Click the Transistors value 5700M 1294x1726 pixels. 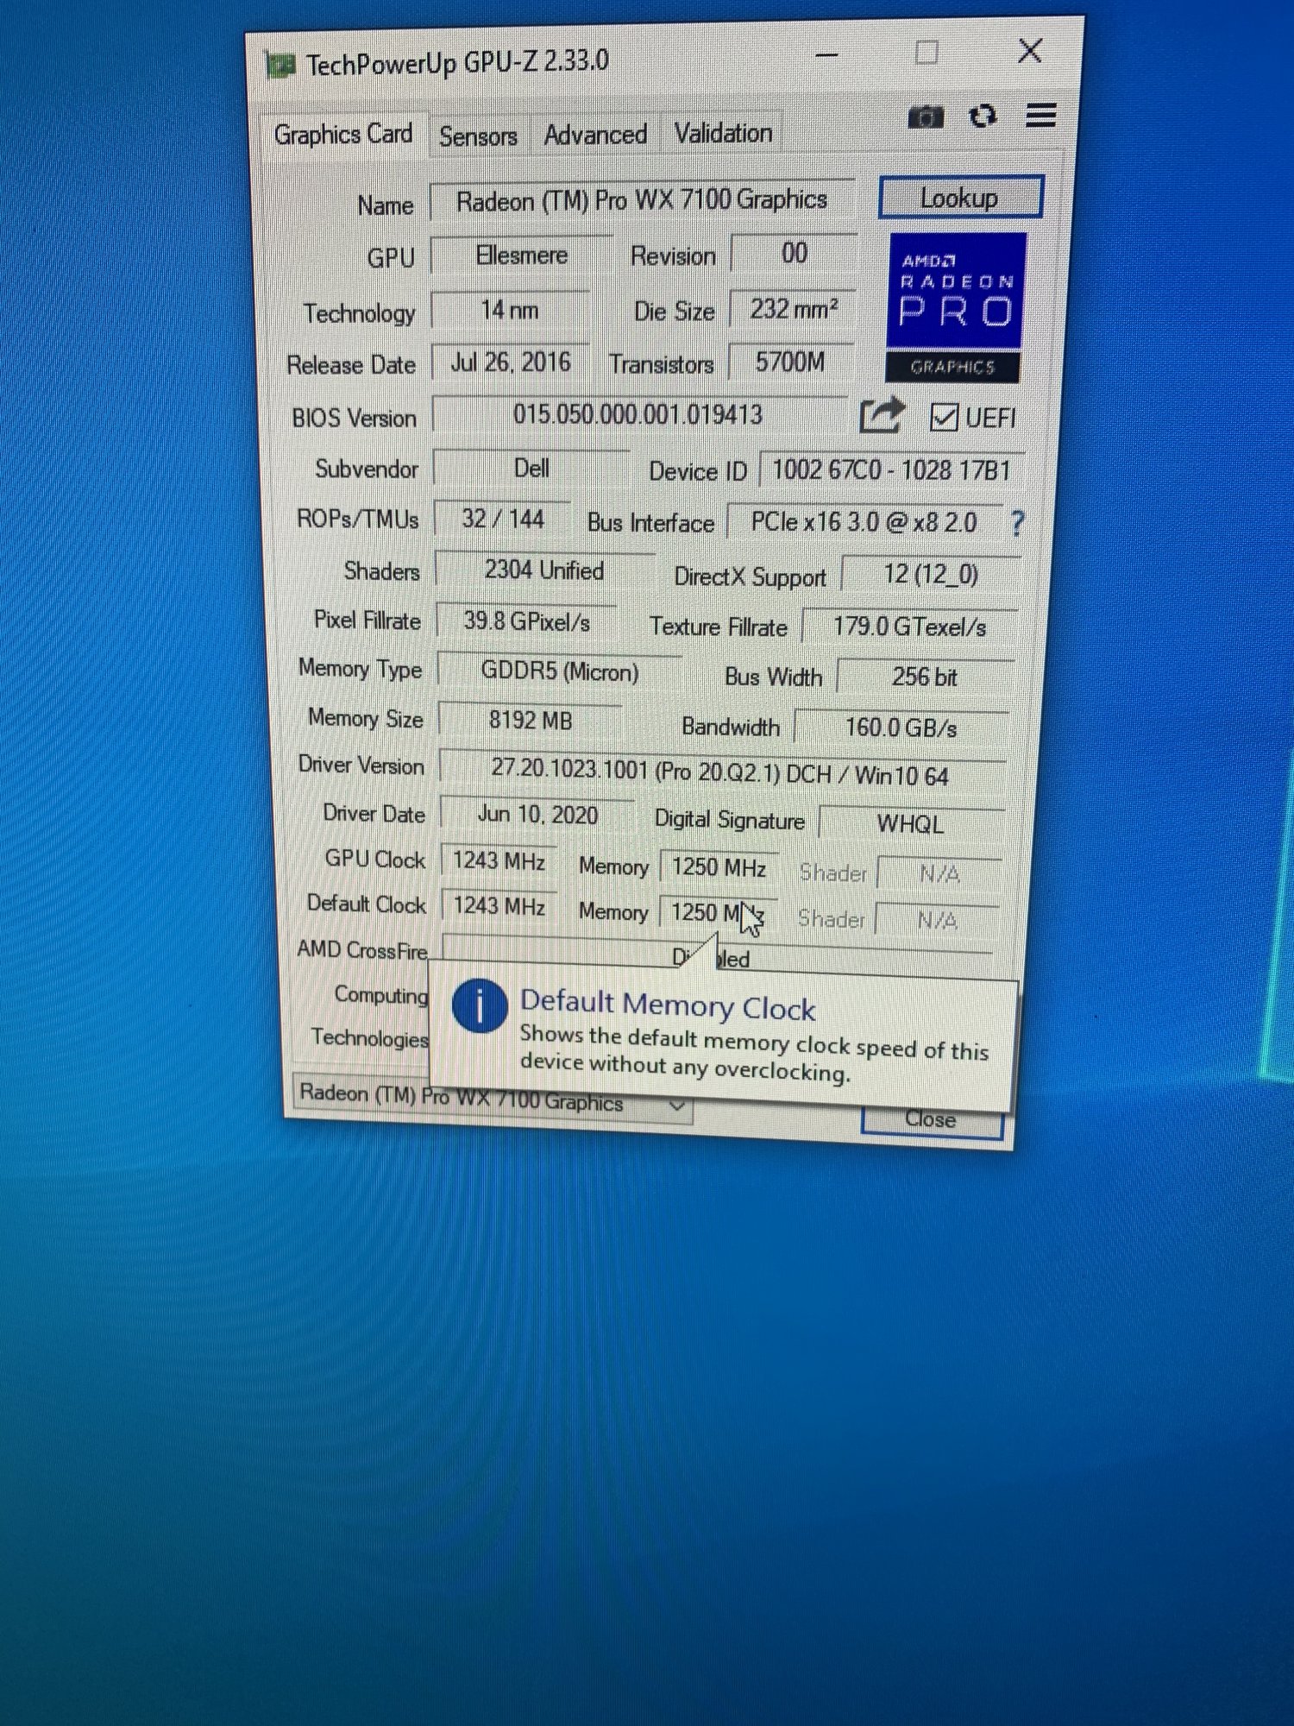(x=791, y=362)
